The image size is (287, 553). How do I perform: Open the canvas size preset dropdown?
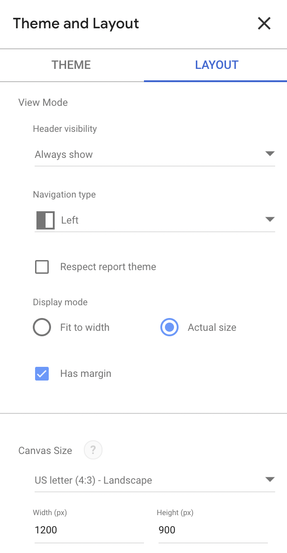[x=270, y=480]
